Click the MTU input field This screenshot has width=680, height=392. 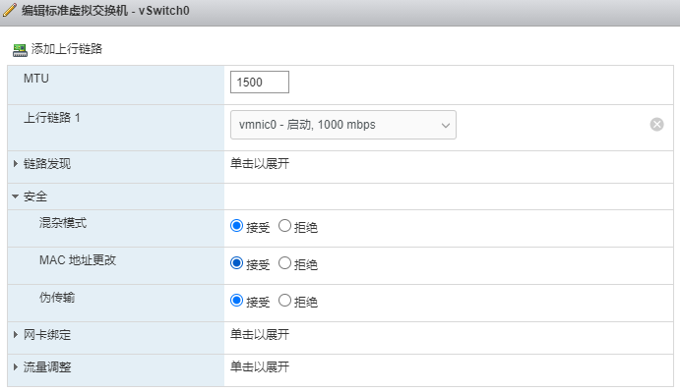coord(260,82)
